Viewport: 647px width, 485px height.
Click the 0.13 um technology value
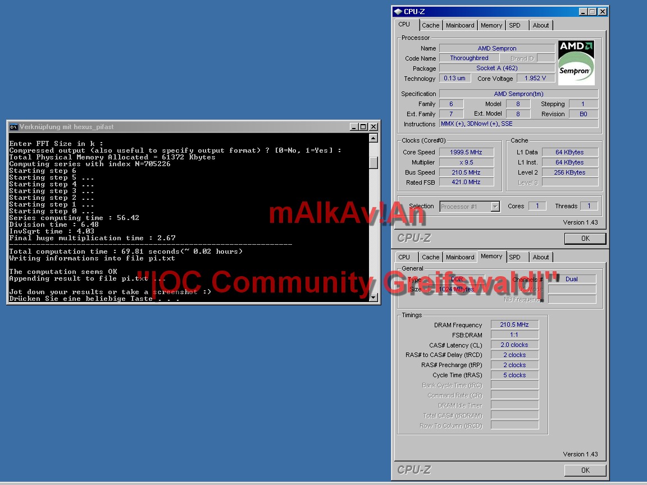coord(455,78)
